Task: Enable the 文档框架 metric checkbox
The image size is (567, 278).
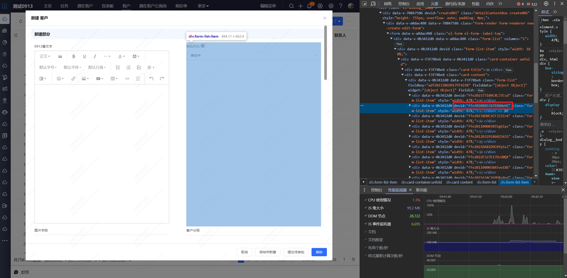Action: (365, 239)
